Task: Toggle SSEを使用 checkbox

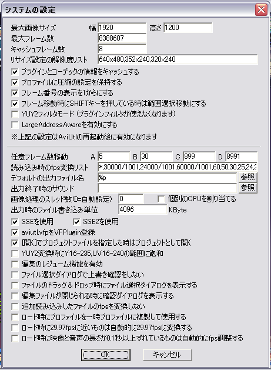Action: [x=15, y=222]
